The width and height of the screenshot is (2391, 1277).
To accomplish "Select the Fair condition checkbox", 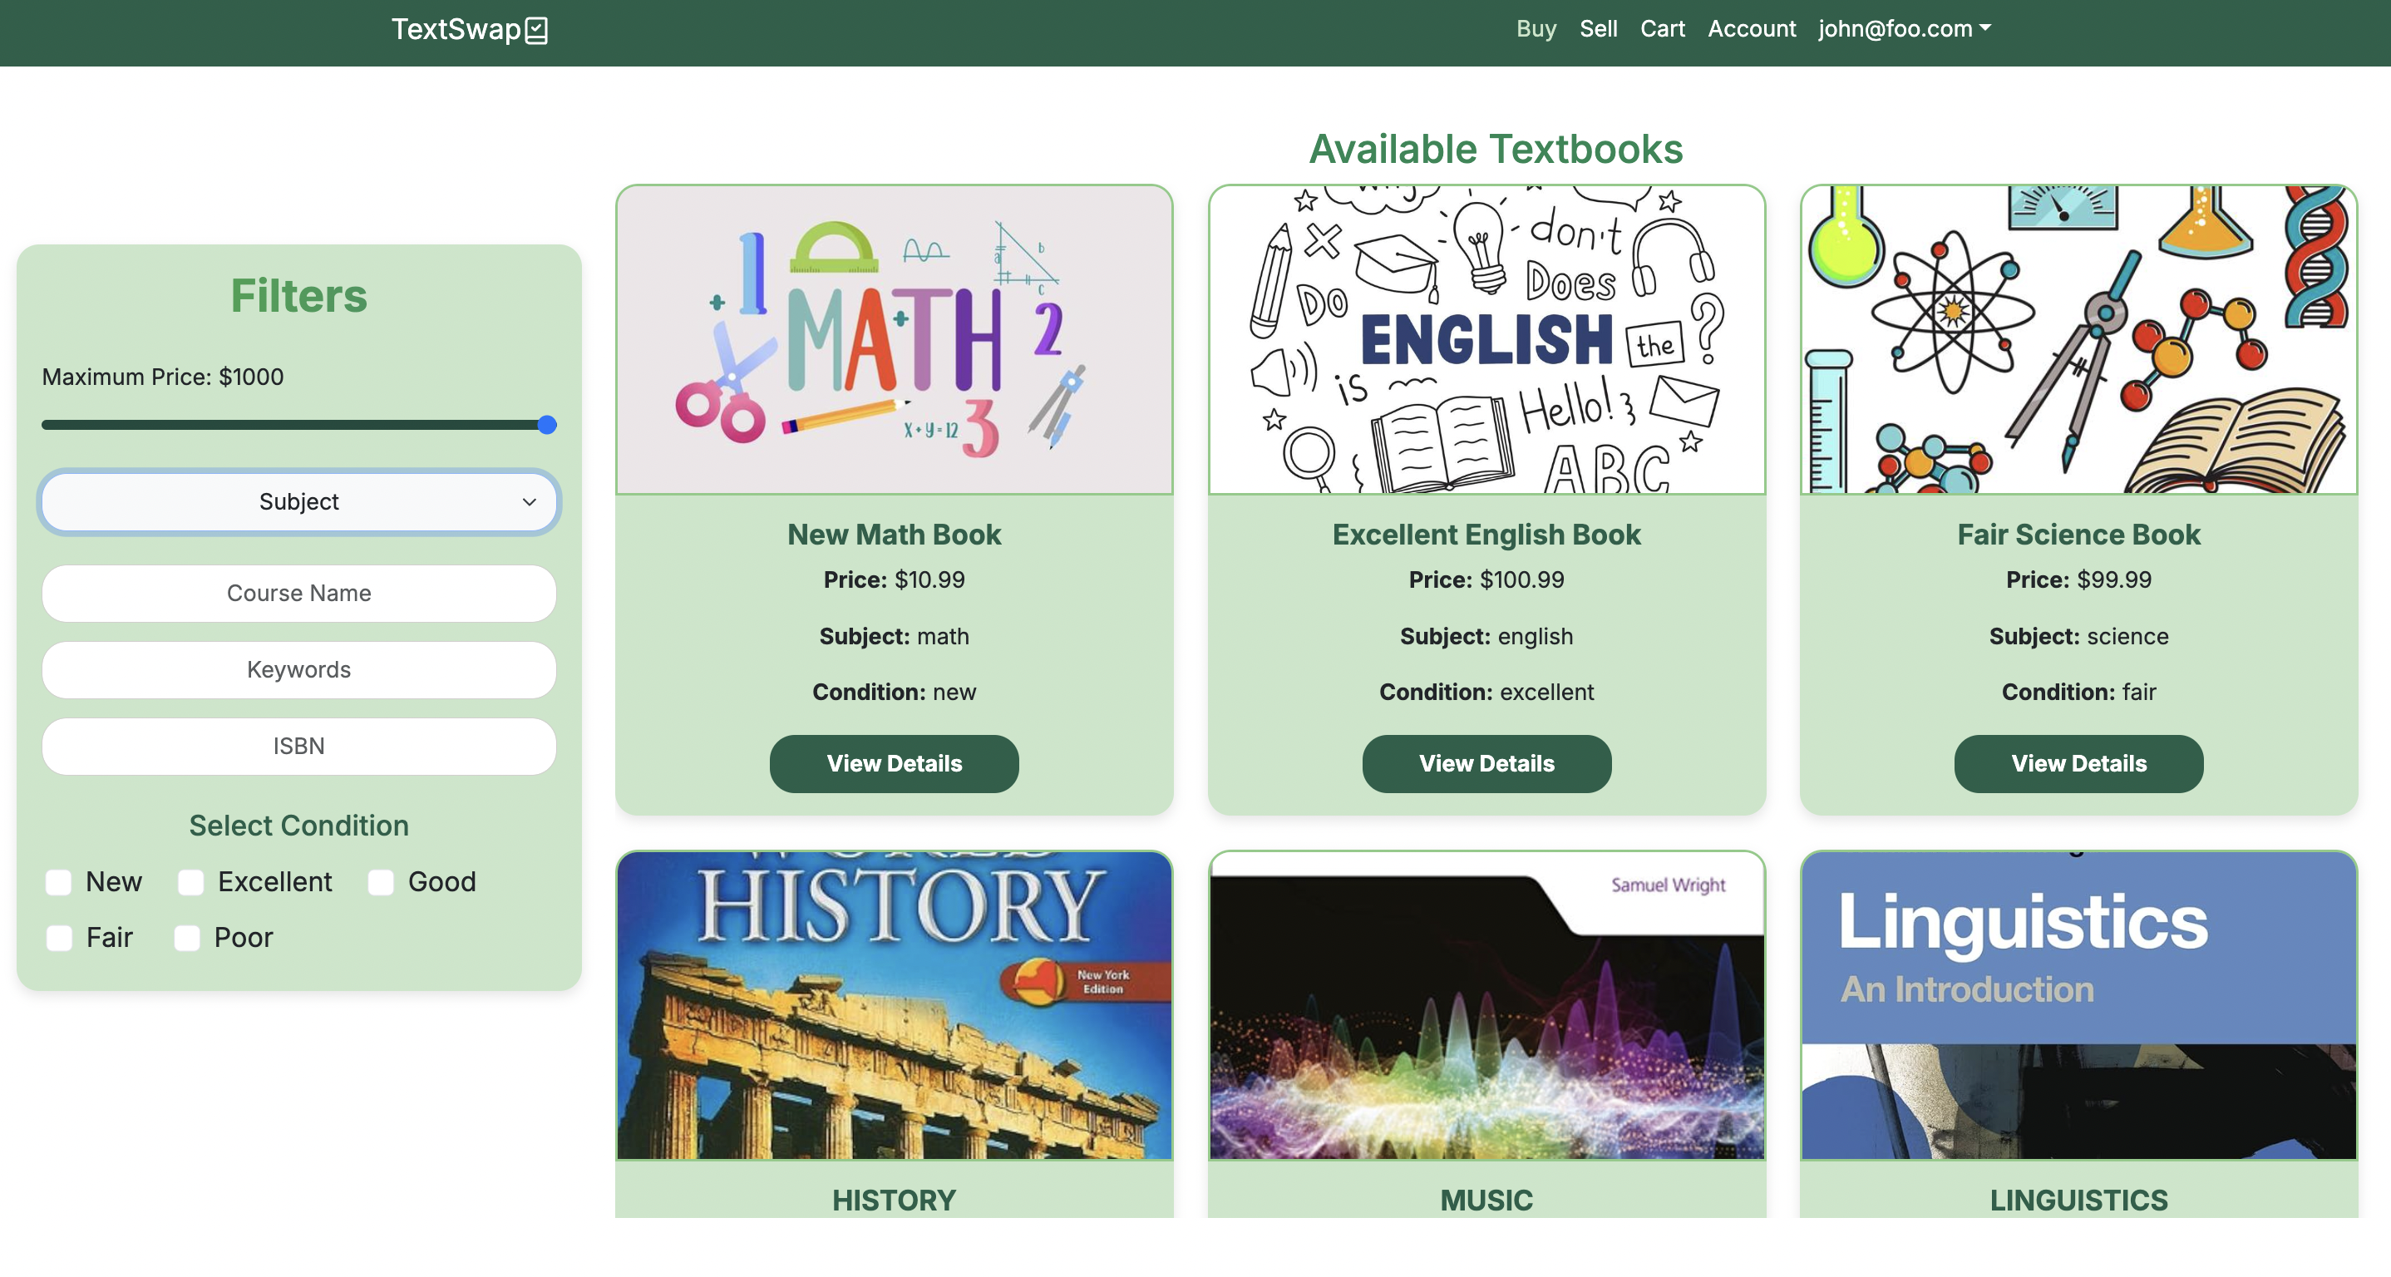I will [58, 937].
